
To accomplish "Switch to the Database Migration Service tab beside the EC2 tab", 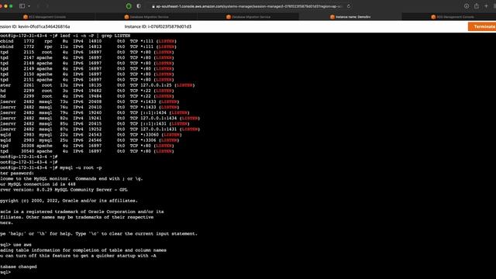I will pyautogui.click(x=146, y=17).
